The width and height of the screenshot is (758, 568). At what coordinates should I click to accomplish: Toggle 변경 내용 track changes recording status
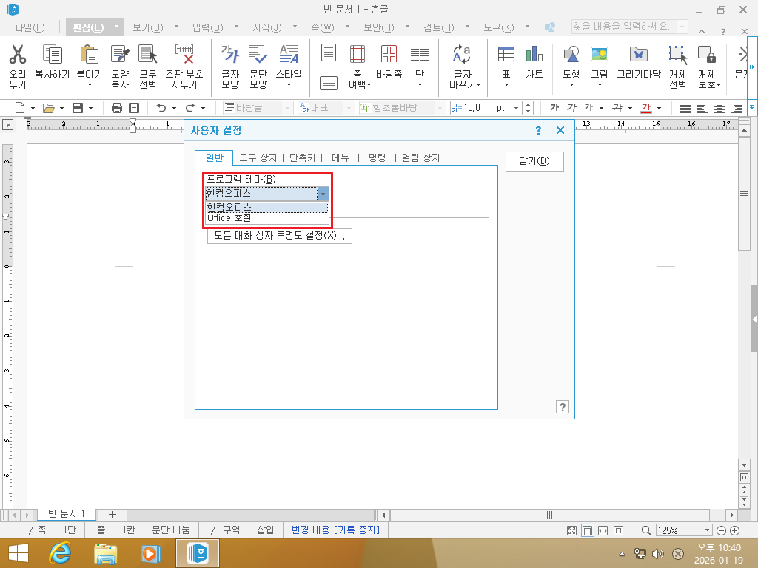click(335, 530)
